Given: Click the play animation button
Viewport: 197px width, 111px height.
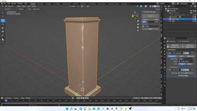Looking at the screenshot, I should click(83, 98).
